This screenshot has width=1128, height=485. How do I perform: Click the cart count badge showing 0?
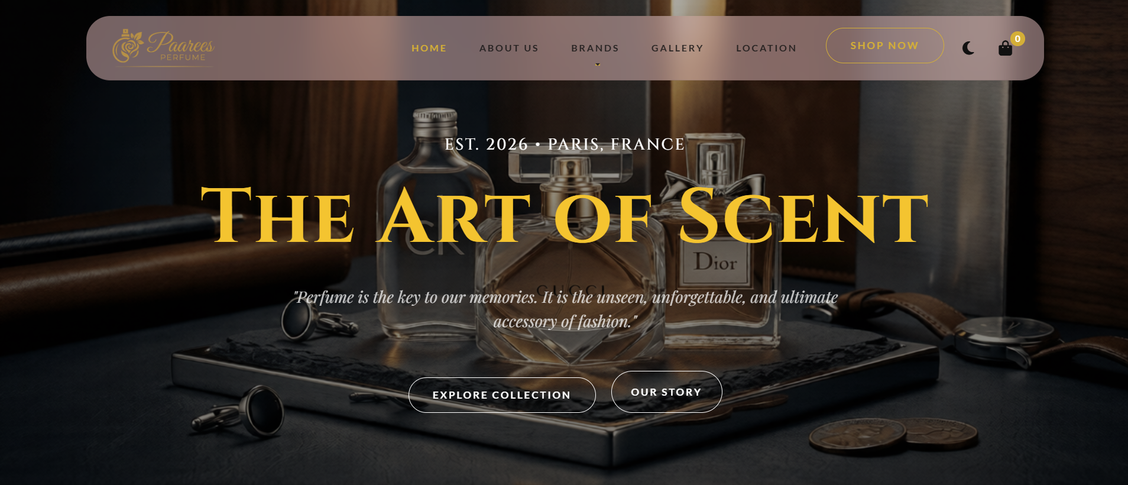(x=1017, y=38)
